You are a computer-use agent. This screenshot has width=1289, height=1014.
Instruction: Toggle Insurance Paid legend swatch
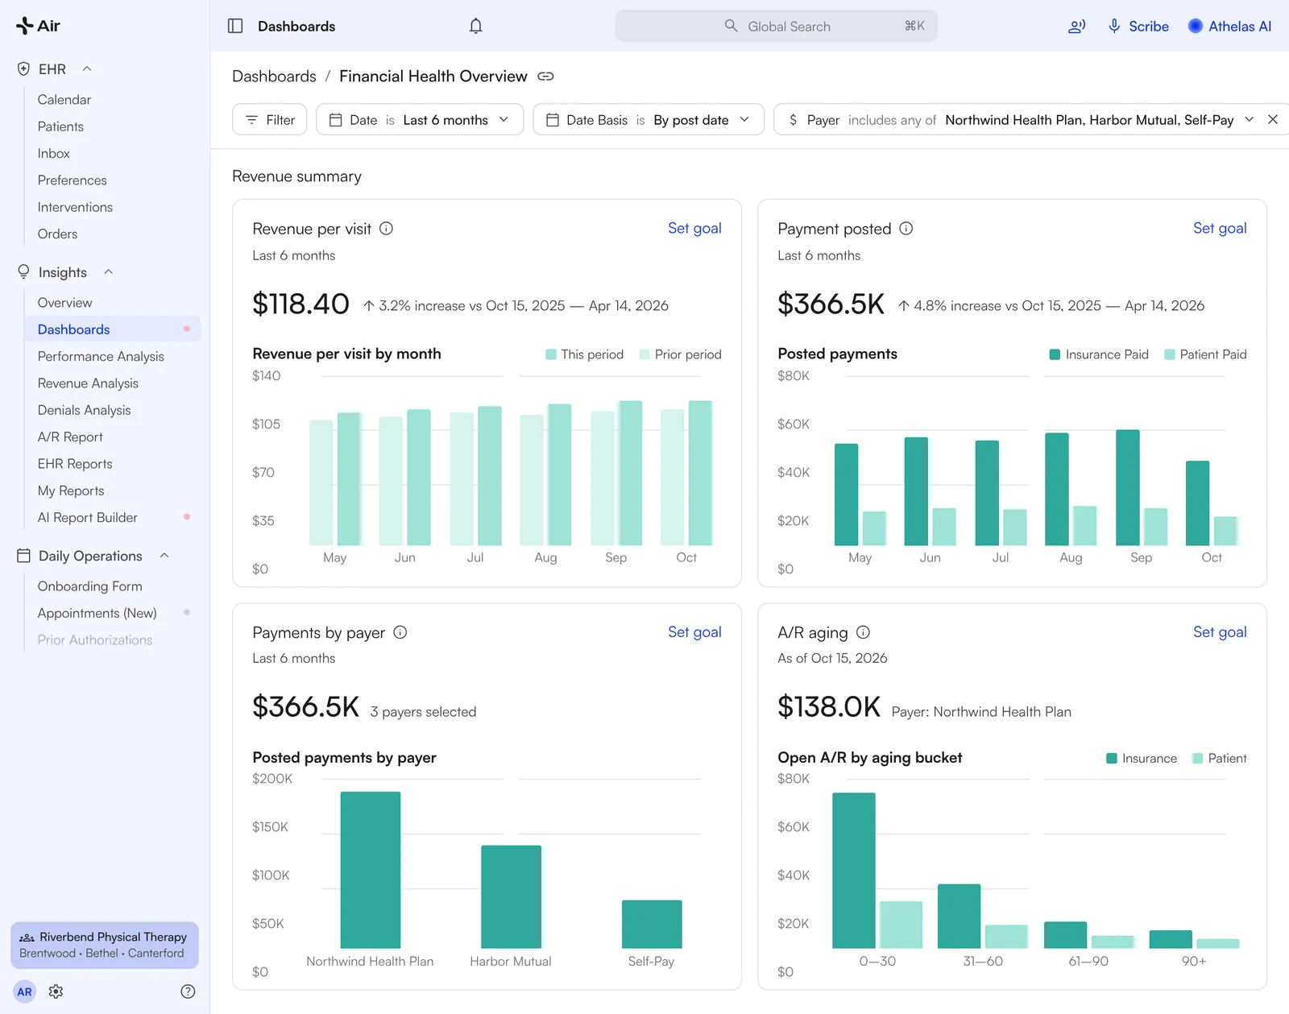(1055, 354)
